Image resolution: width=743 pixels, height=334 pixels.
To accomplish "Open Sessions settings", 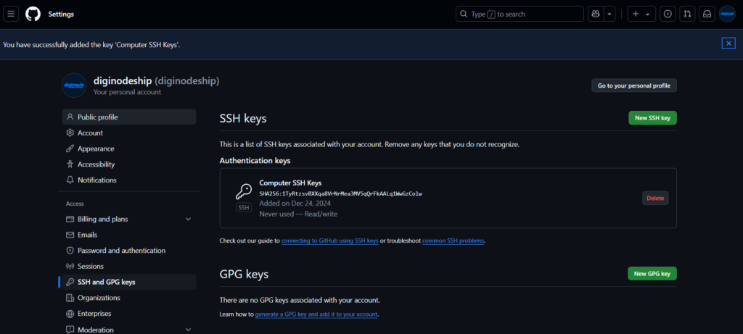I will click(129, 267).
